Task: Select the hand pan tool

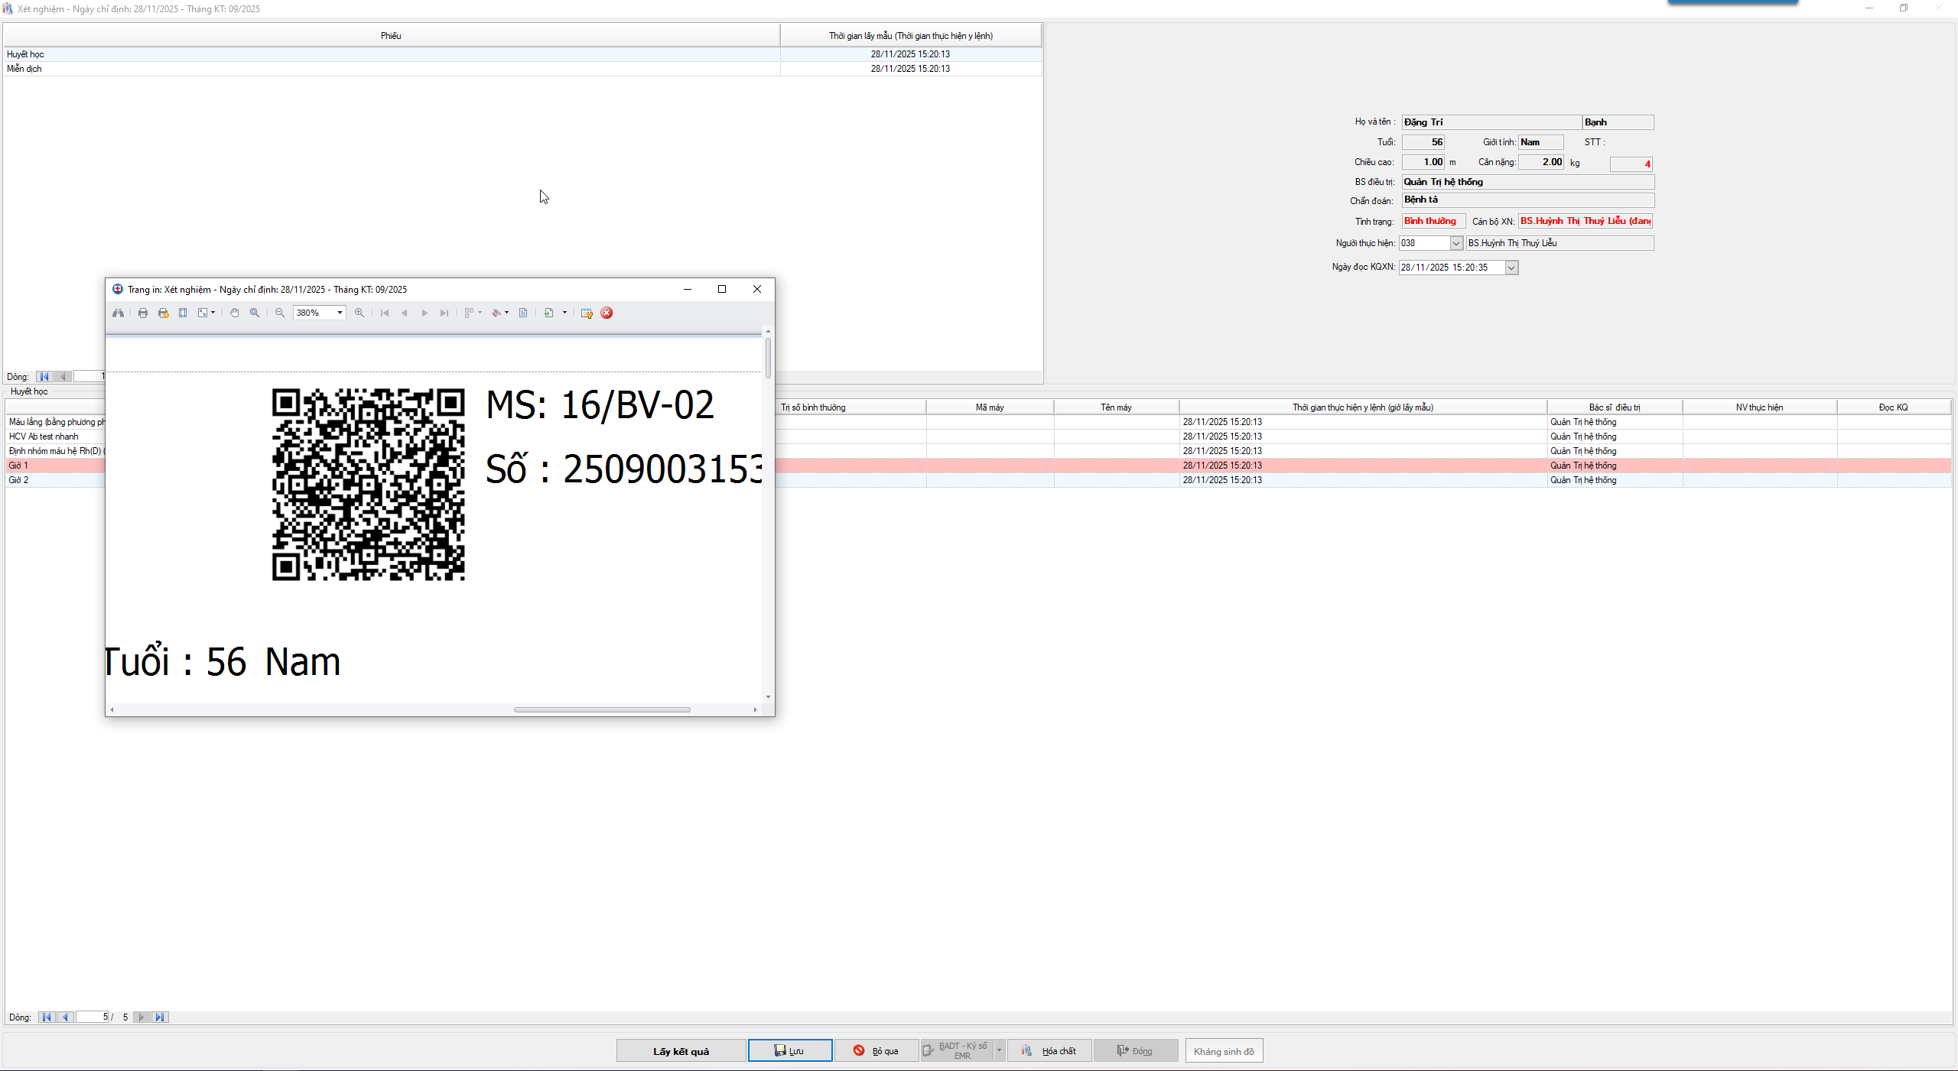Action: (235, 313)
